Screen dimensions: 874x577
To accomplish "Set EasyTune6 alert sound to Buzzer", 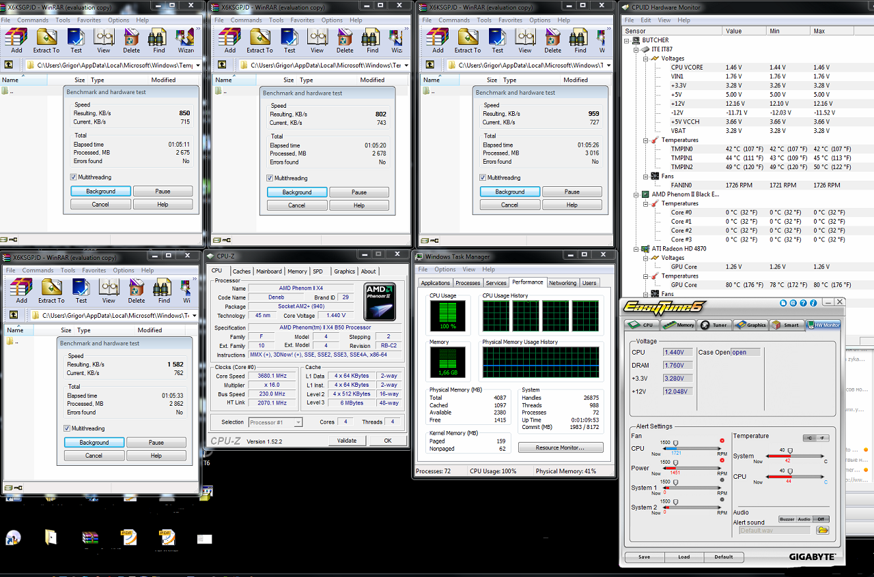I will (x=787, y=520).
